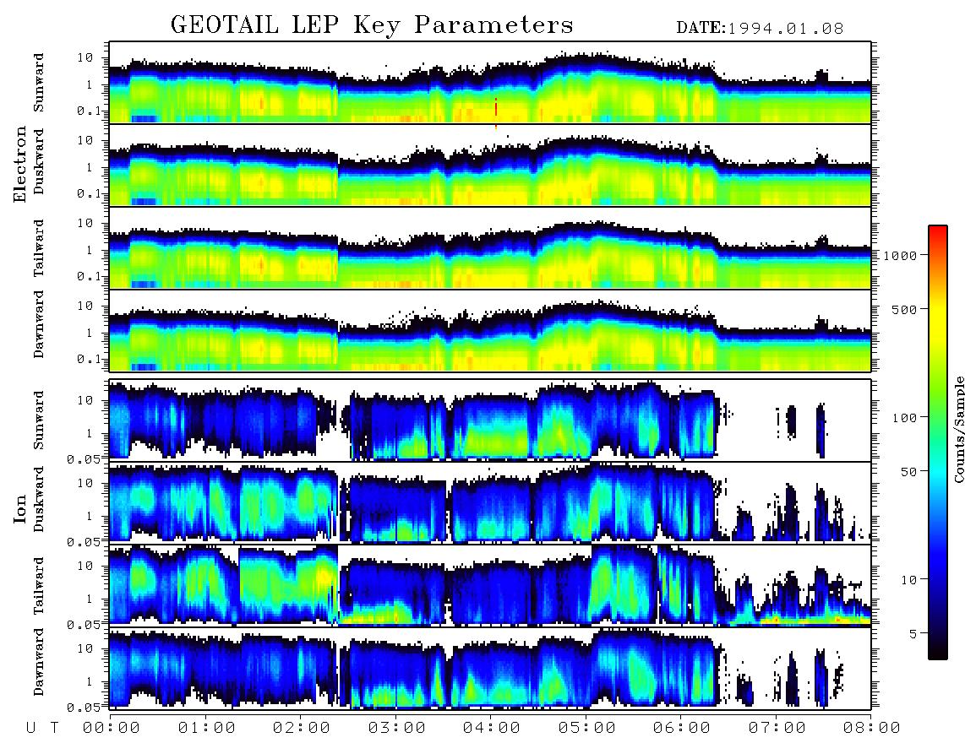Click the "08:00" time axis label
The image size is (965, 743).
872,728
